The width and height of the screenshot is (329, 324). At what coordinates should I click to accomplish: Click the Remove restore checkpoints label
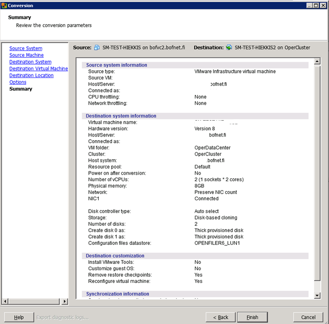[120, 275]
